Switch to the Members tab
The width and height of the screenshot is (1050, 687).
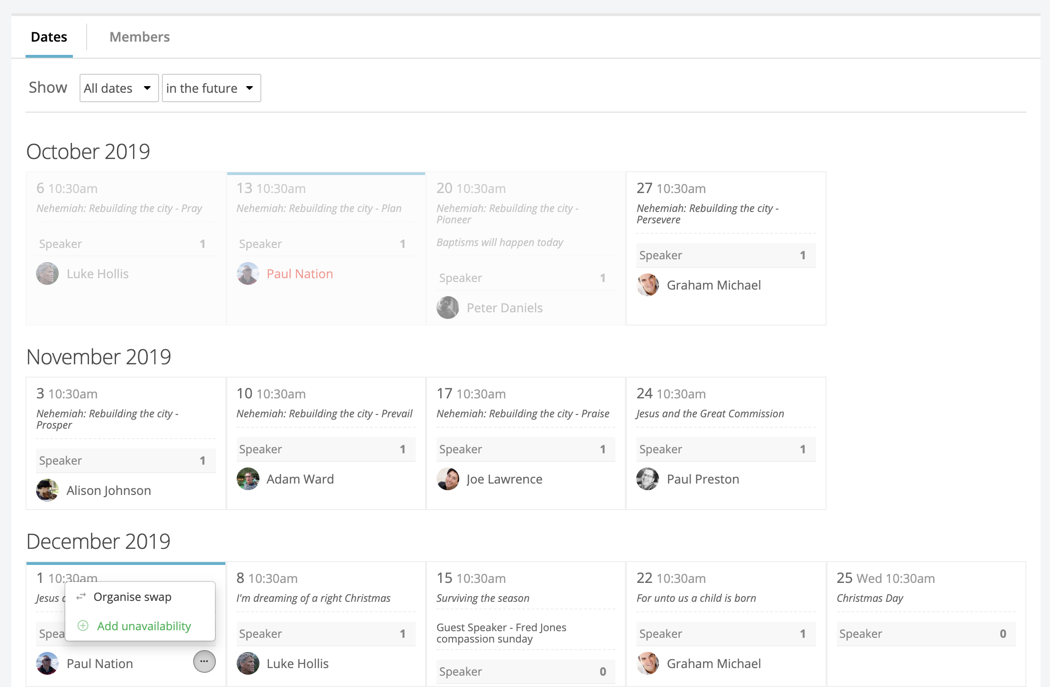click(x=139, y=37)
